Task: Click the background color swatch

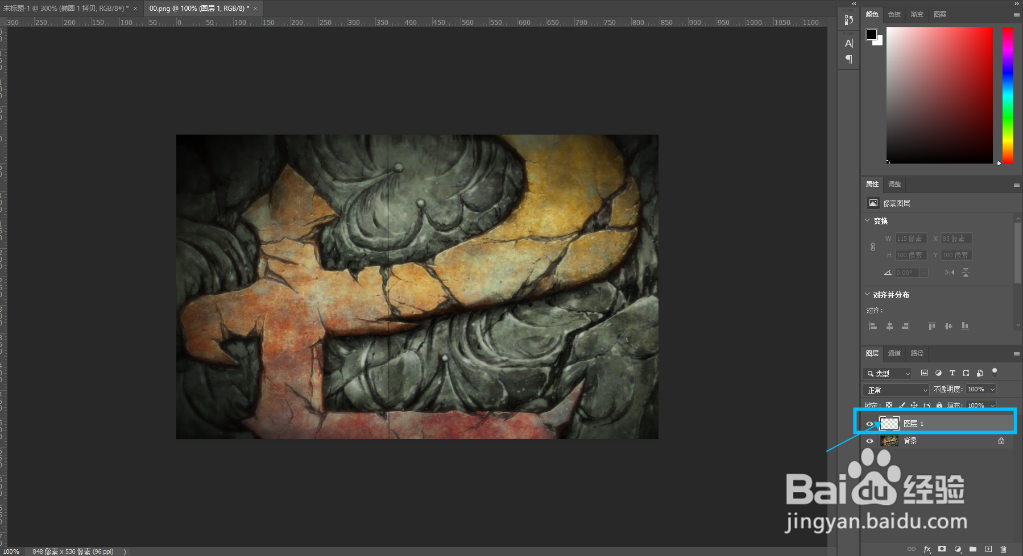Action: 879,41
